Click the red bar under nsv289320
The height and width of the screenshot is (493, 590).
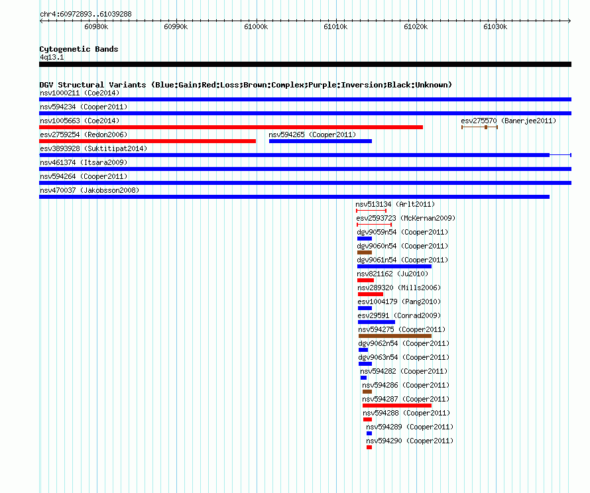coord(371,294)
